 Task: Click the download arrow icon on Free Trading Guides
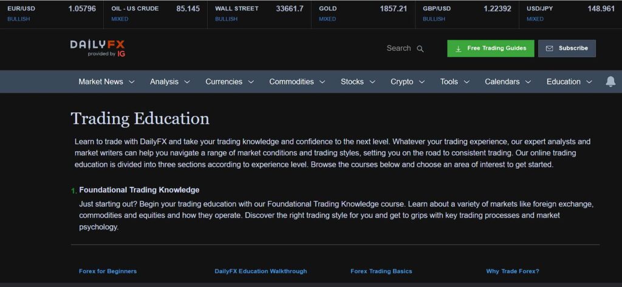(459, 49)
